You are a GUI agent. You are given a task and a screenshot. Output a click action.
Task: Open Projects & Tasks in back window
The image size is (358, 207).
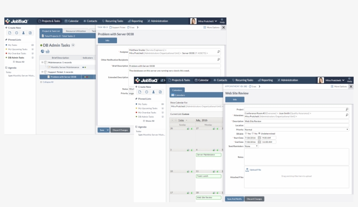[49, 21]
